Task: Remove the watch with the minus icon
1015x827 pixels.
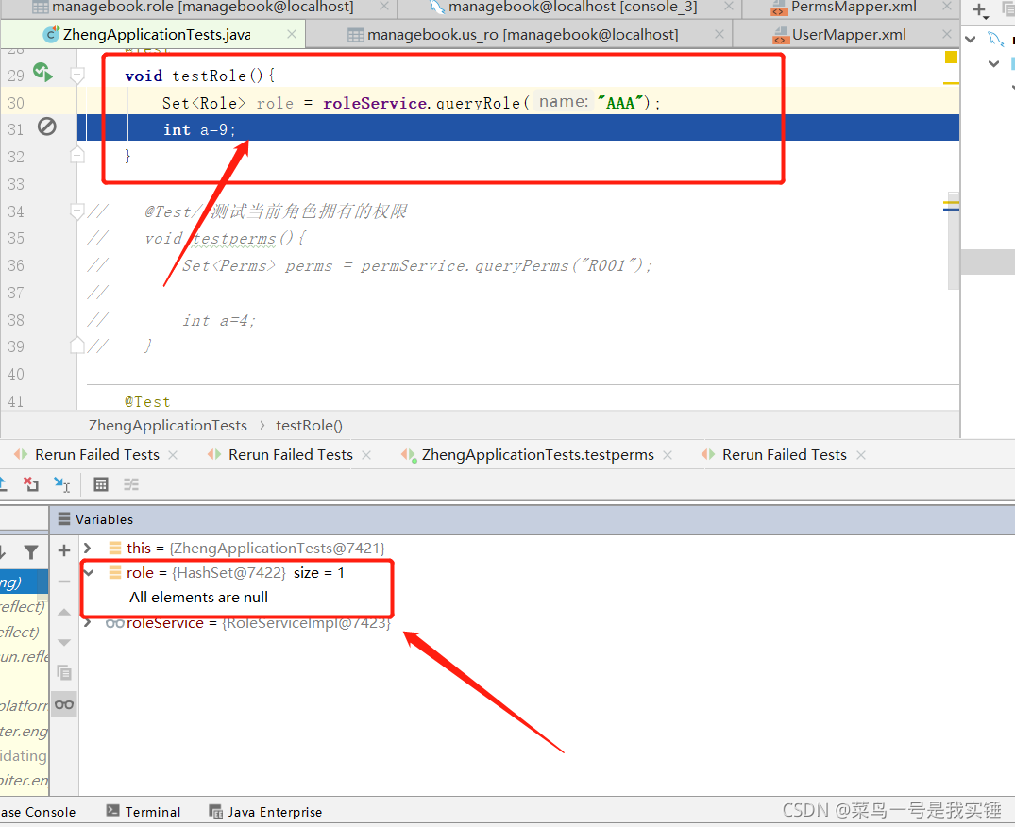Action: tap(64, 582)
